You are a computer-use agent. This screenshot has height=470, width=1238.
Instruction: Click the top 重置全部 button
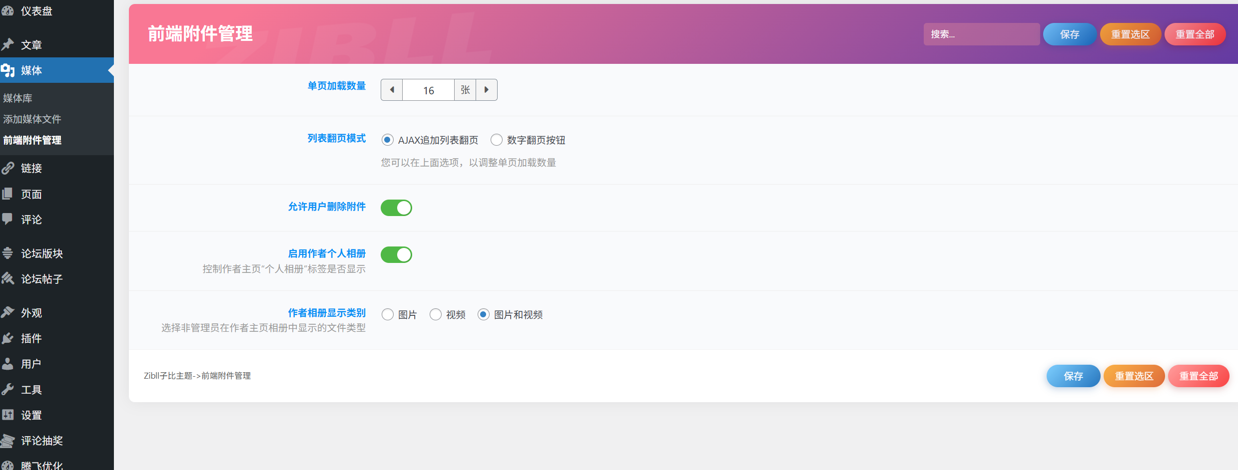1195,34
